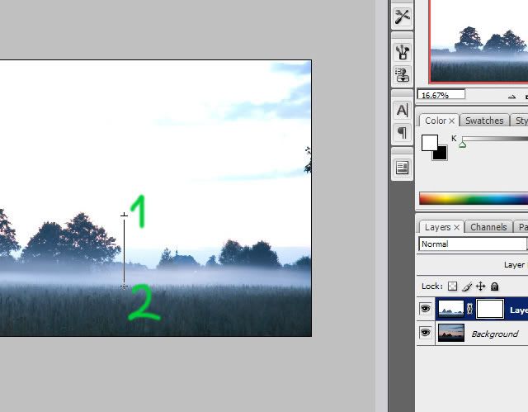The image size is (528, 412).
Task: Switch to the Swatches tab
Action: (x=484, y=121)
